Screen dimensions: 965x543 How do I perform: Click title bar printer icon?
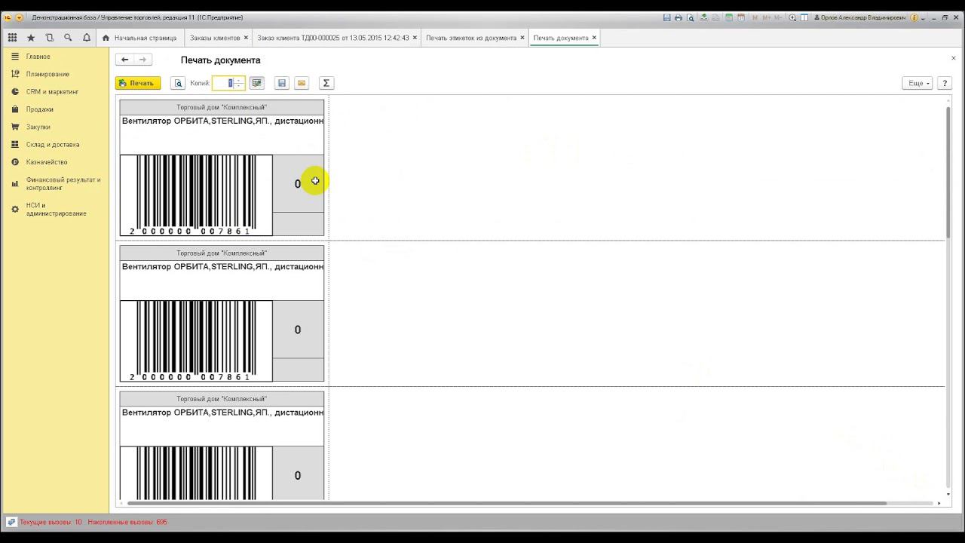tap(679, 17)
